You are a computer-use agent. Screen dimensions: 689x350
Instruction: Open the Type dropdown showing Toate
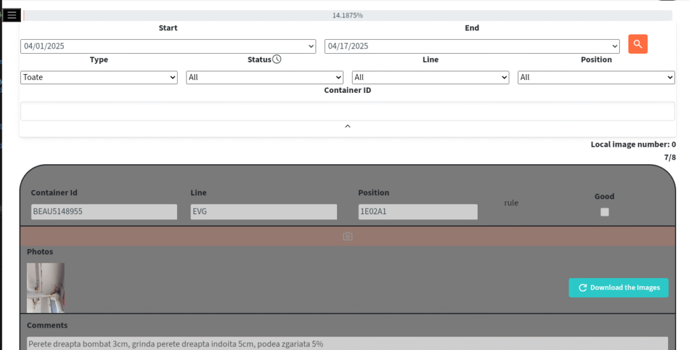click(99, 77)
